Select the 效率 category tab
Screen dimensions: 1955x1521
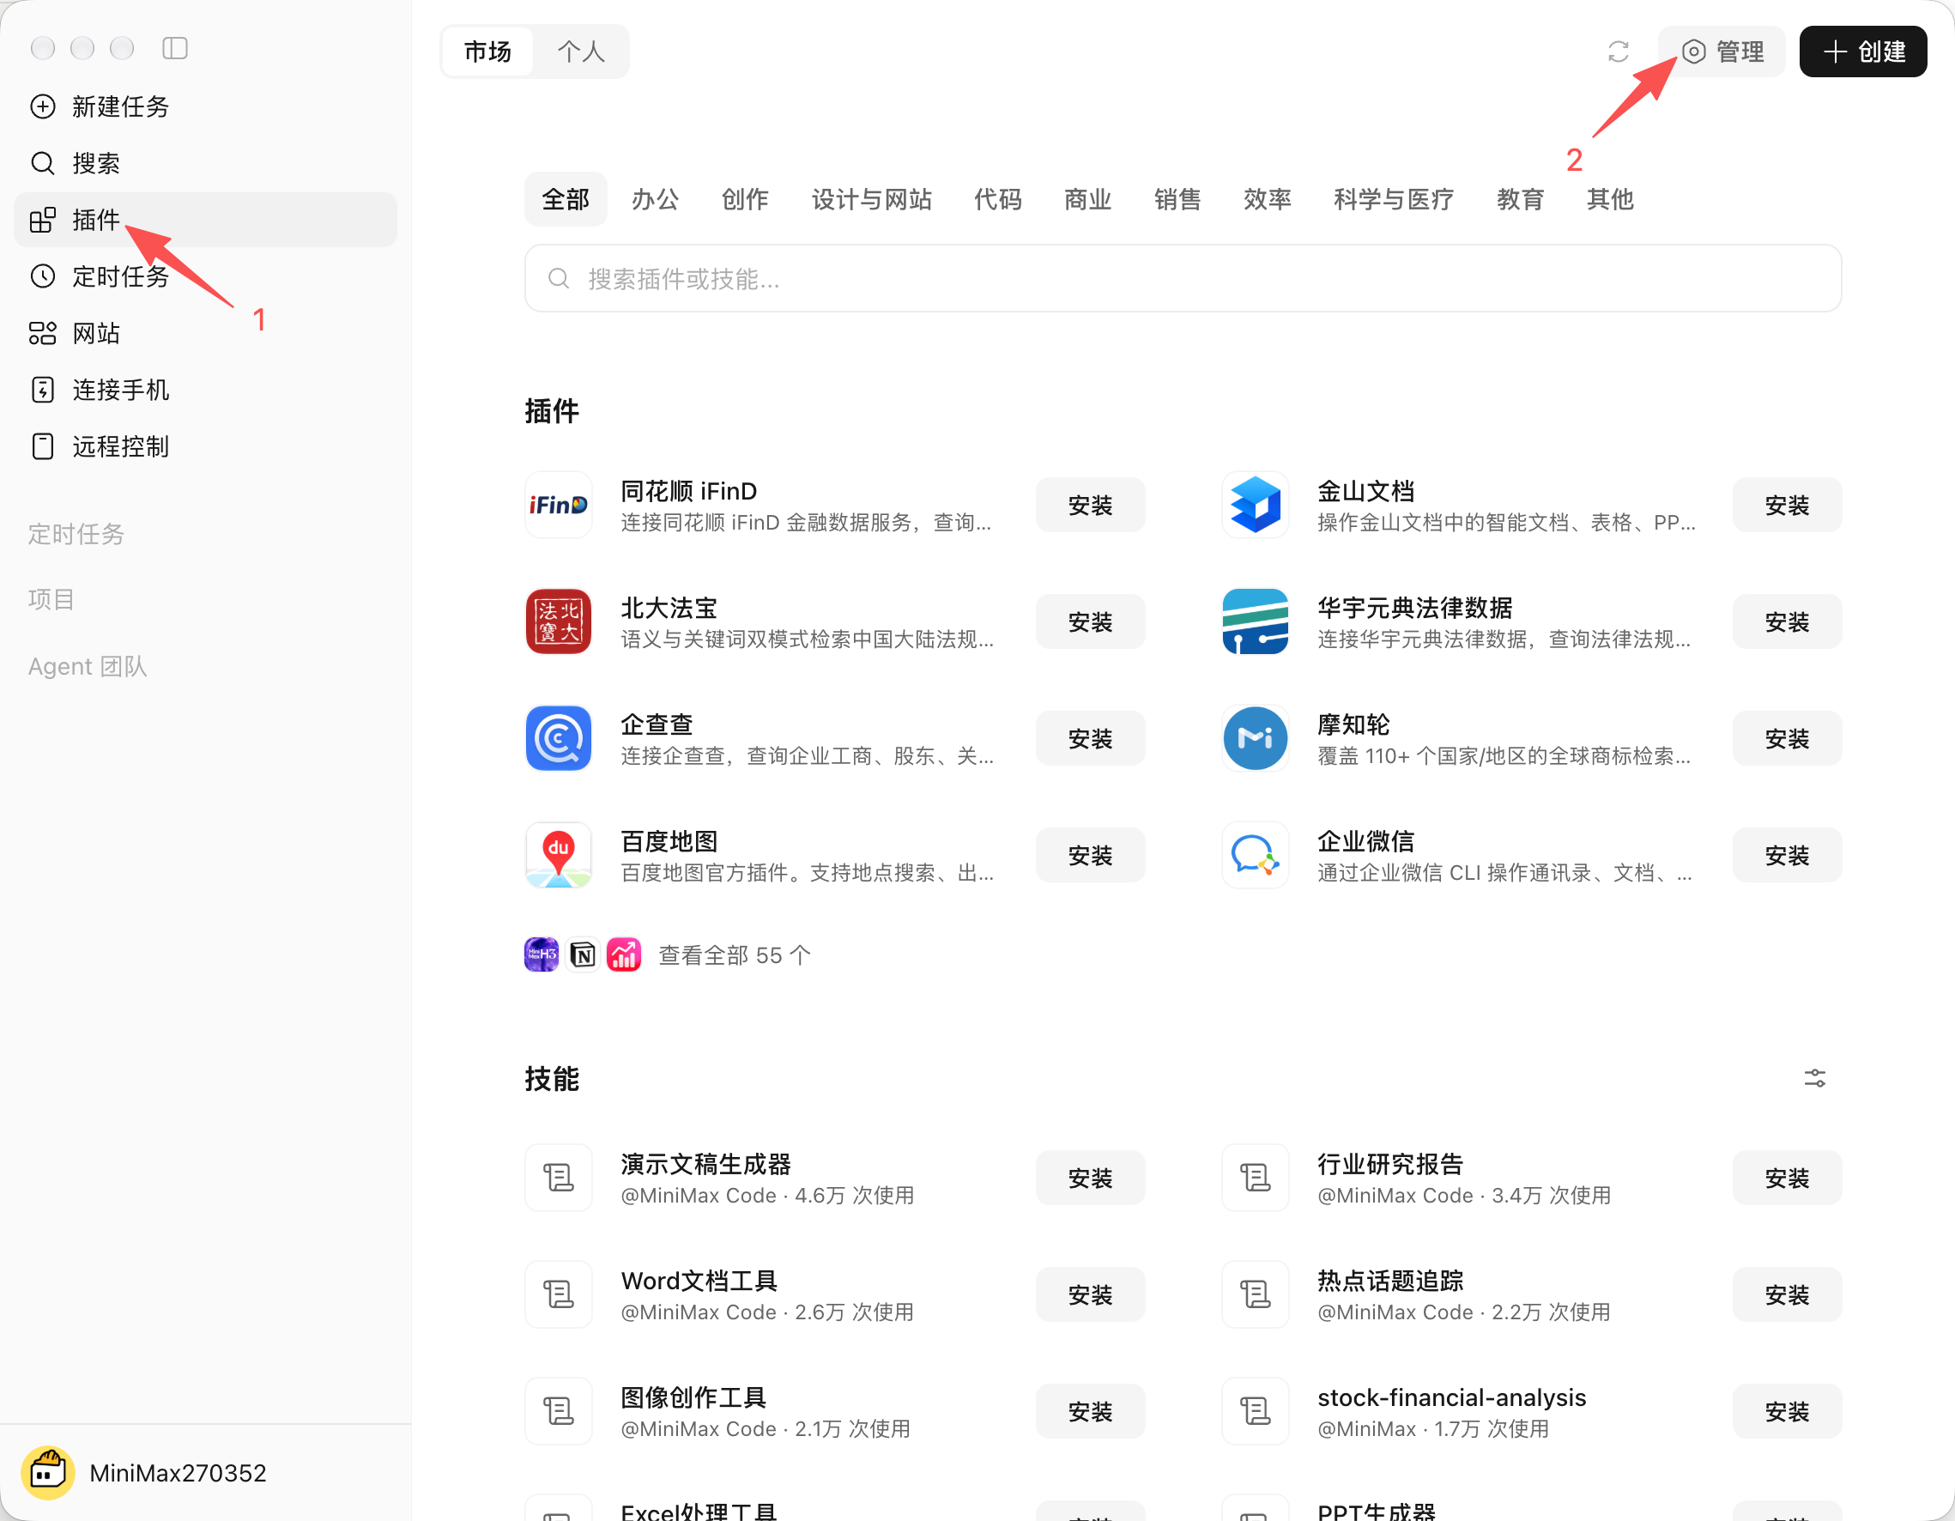click(1268, 199)
